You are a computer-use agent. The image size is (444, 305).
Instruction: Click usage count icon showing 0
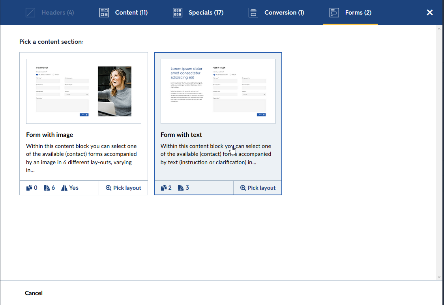pyautogui.click(x=29, y=188)
